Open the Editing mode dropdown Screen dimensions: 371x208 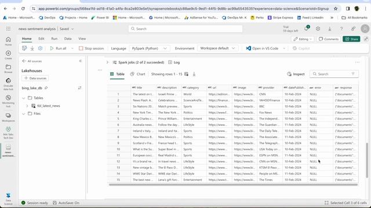tap(303, 39)
